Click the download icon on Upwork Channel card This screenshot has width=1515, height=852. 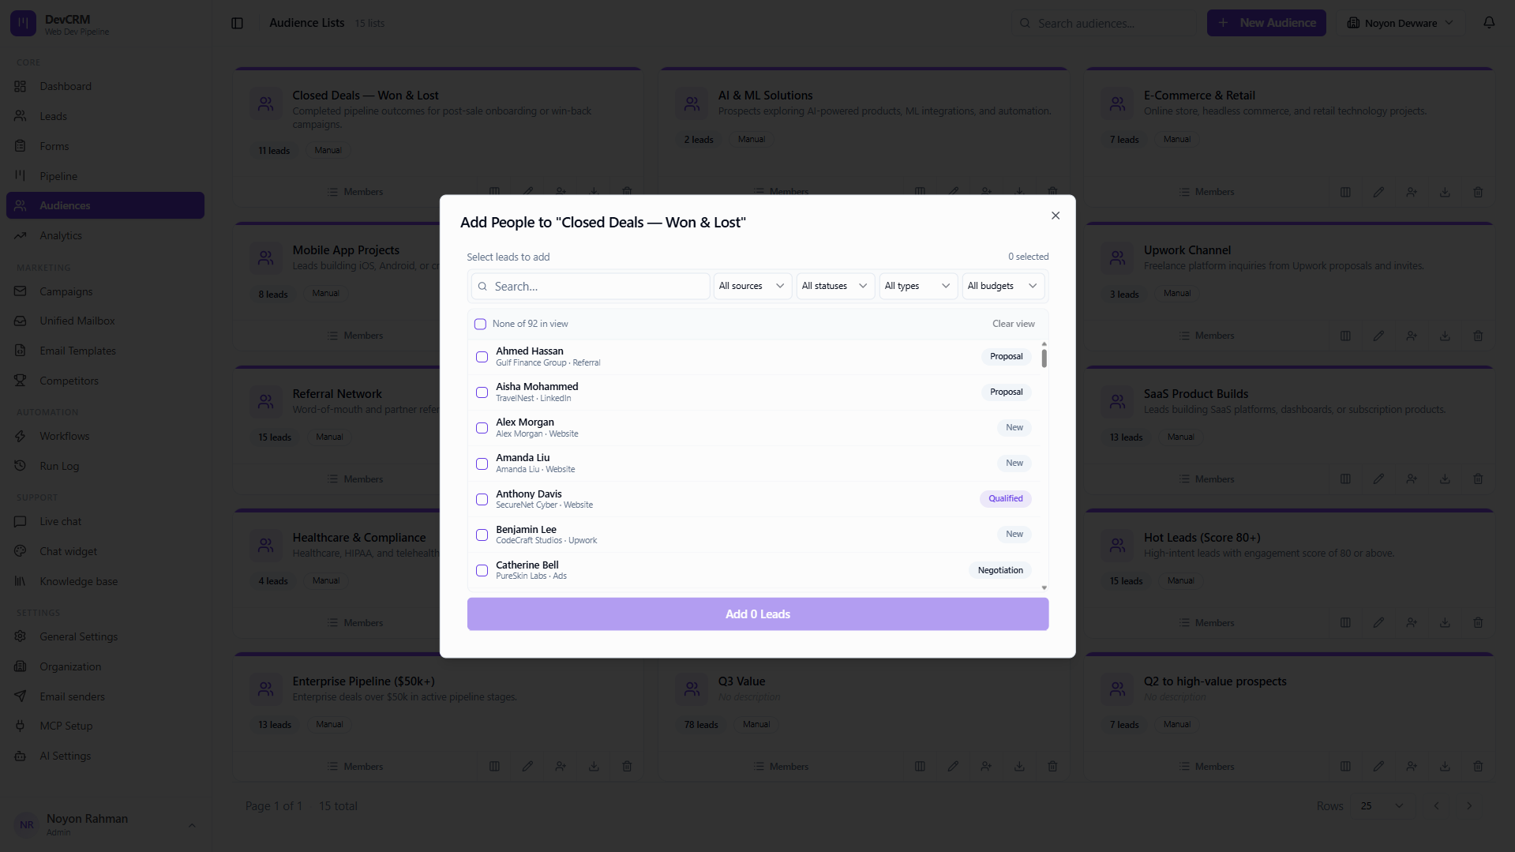click(1445, 336)
